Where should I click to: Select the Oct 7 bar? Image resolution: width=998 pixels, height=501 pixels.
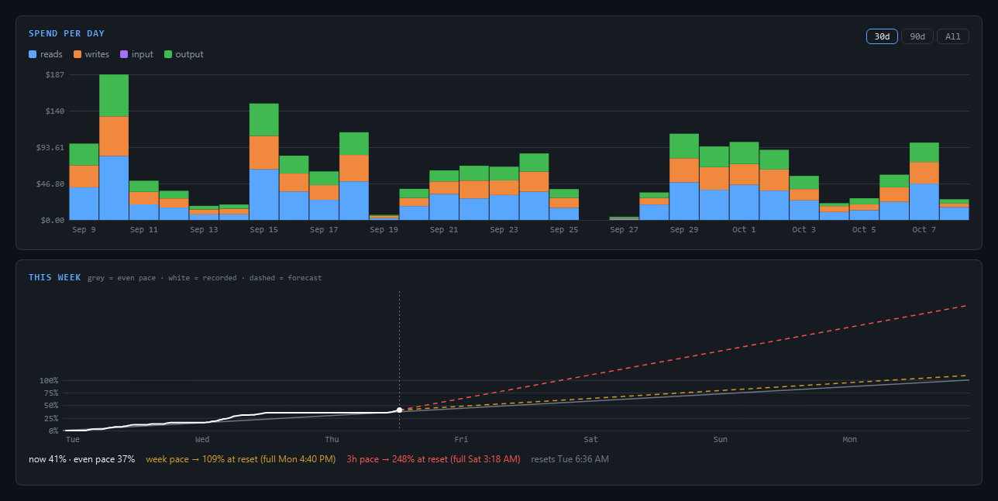(x=924, y=181)
